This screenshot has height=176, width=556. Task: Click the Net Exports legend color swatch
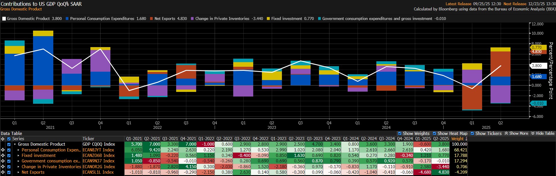coord(152,19)
